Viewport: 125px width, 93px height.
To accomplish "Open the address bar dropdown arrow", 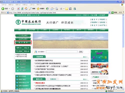I will [x=109, y=12].
